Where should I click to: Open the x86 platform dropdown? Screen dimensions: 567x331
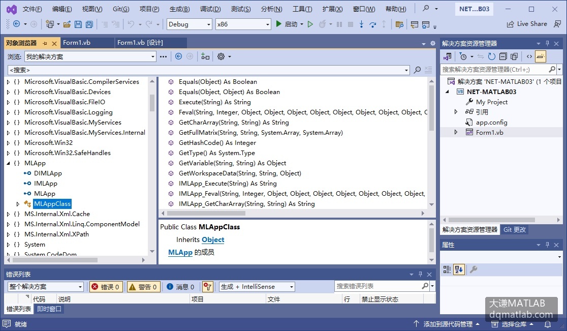coord(243,24)
